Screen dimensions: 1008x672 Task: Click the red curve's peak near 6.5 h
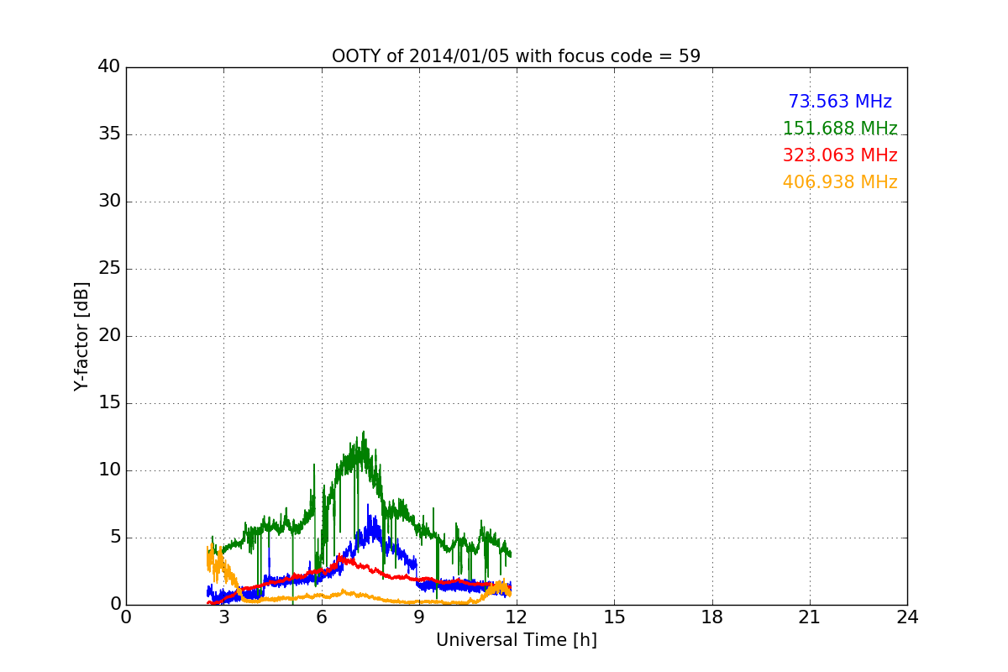[340, 556]
